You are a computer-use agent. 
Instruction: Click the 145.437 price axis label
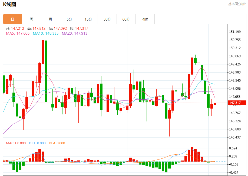coord(235,137)
